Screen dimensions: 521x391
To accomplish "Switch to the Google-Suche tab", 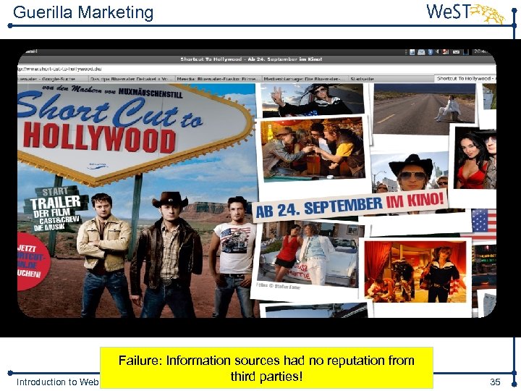I will point(53,79).
